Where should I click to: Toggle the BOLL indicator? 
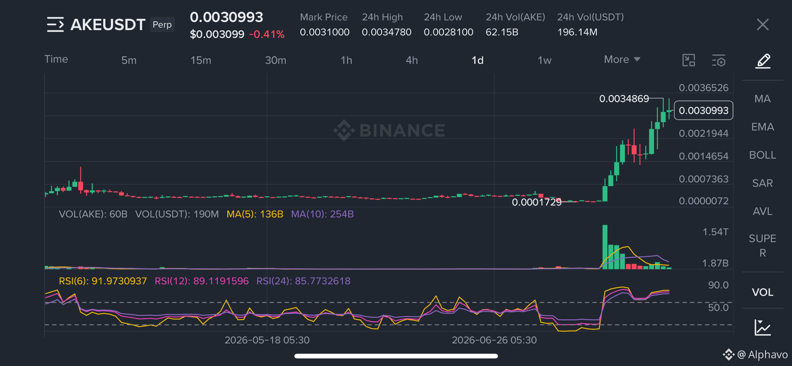pos(762,155)
